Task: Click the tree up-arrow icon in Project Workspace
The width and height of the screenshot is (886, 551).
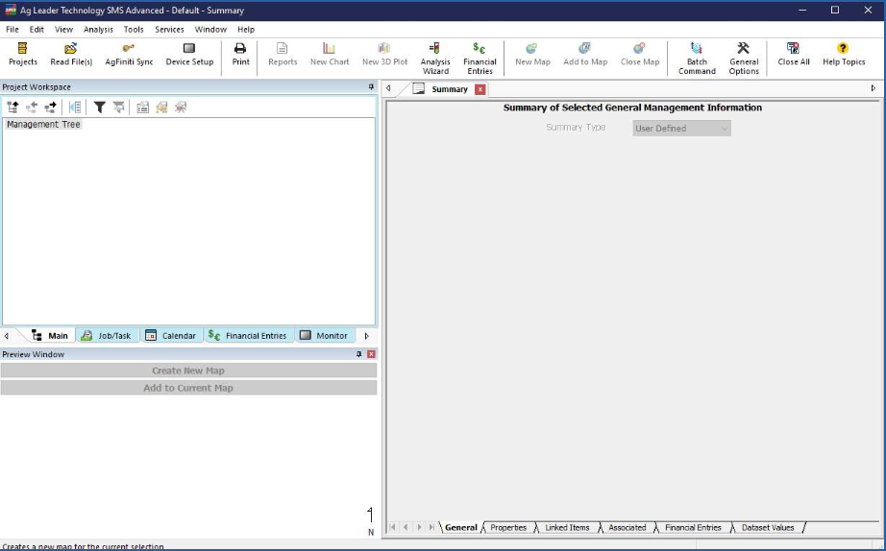Action: point(12,108)
